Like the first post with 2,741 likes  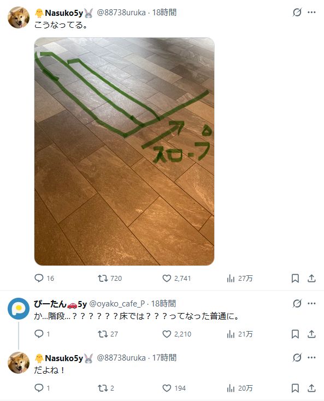[x=176, y=278]
